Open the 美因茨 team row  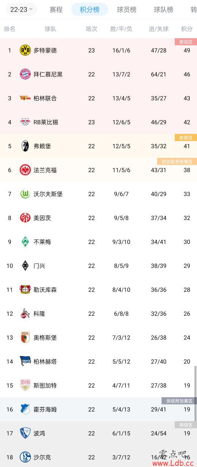[98, 218]
